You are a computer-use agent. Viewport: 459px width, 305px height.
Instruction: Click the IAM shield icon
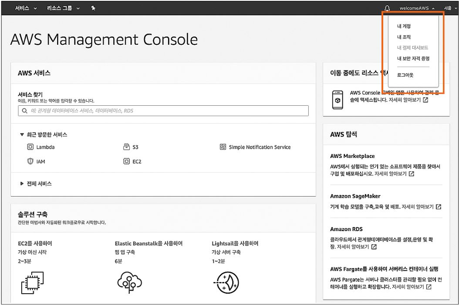(x=30, y=161)
